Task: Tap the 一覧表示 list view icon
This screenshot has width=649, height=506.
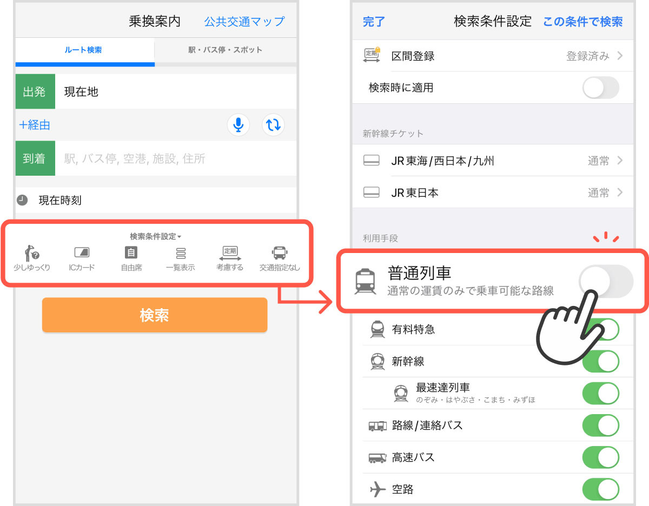Action: tap(181, 258)
